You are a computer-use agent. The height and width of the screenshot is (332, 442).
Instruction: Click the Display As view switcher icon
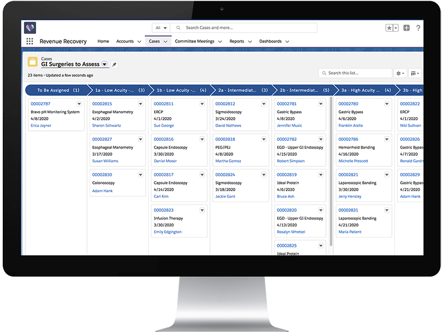tap(415, 73)
